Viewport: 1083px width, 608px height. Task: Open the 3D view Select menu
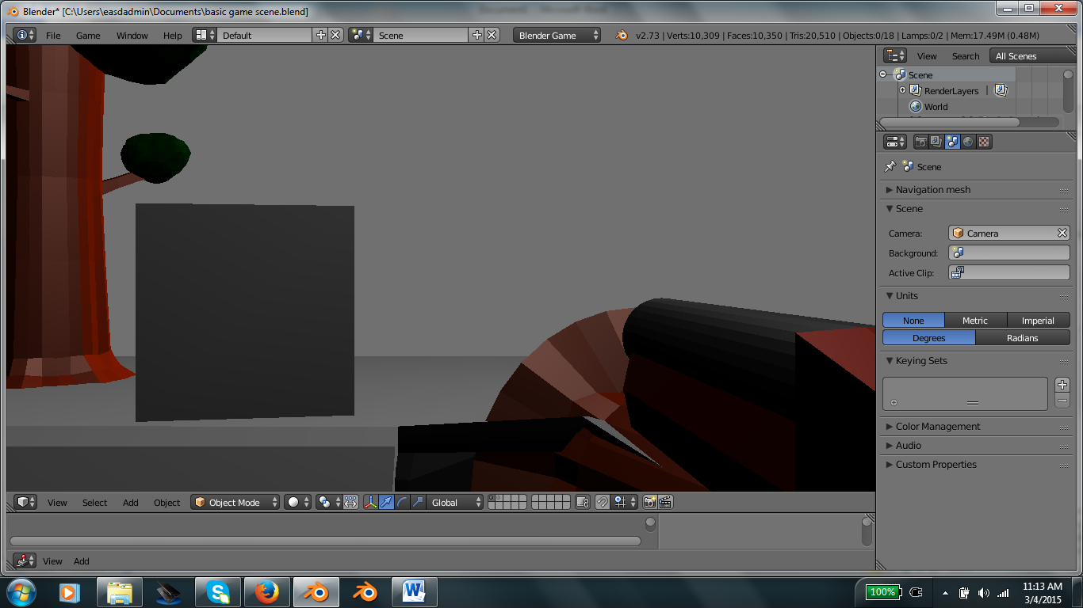[94, 502]
